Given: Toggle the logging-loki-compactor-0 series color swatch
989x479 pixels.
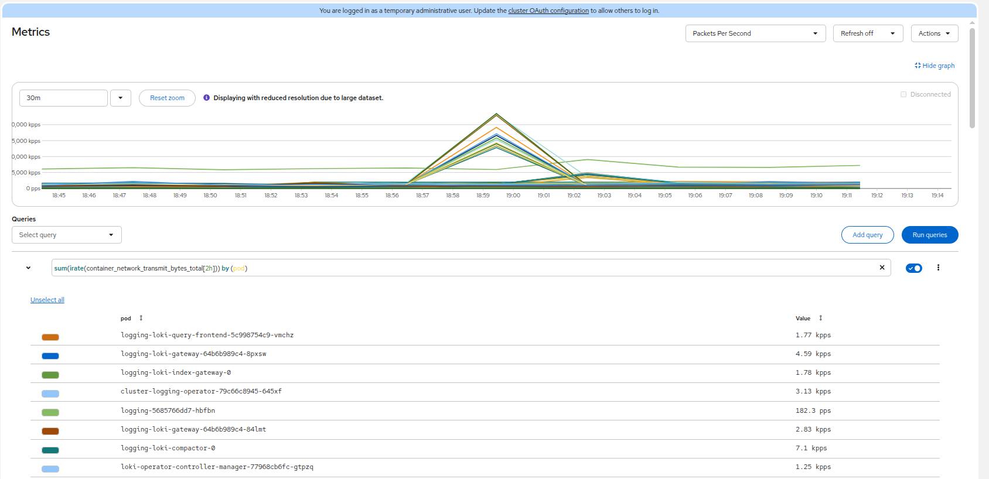Looking at the screenshot, I should click(x=50, y=450).
